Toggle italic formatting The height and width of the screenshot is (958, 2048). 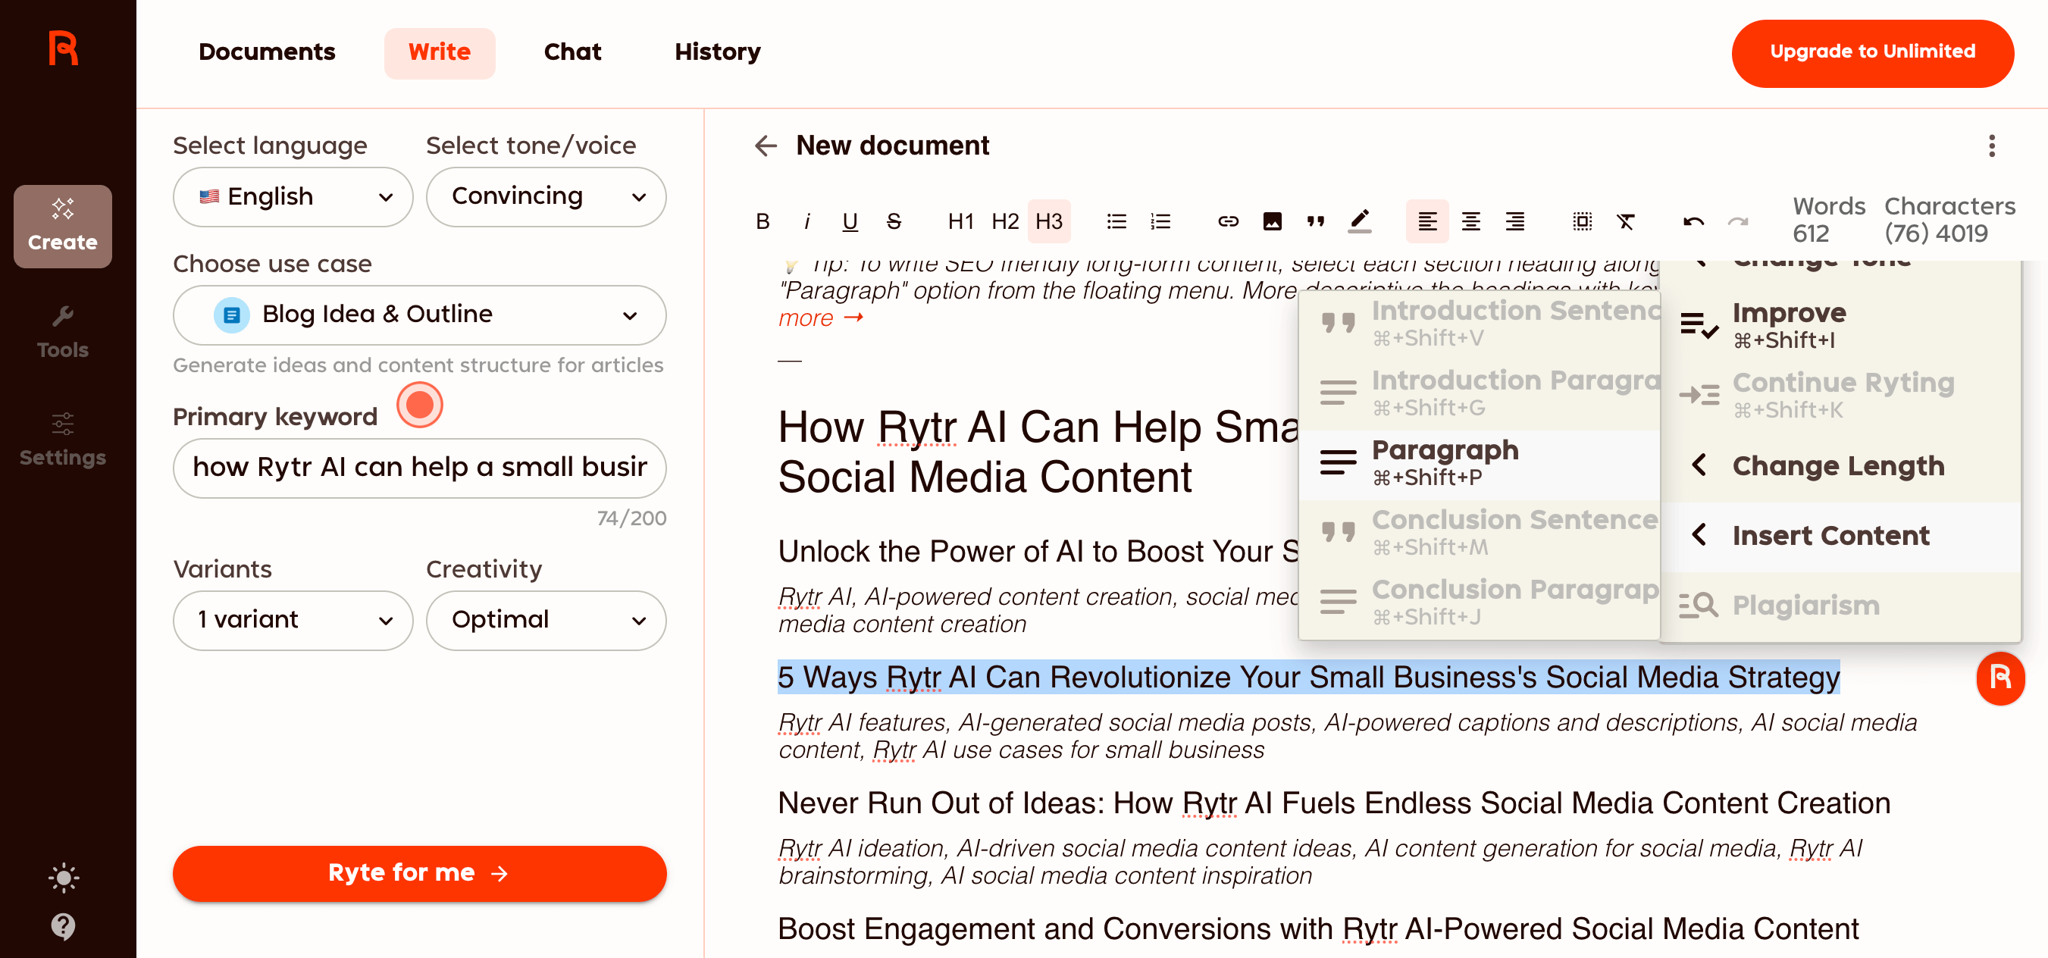[x=807, y=222]
